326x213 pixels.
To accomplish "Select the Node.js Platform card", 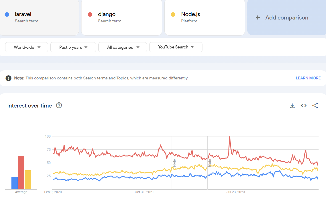I will click(x=204, y=17).
